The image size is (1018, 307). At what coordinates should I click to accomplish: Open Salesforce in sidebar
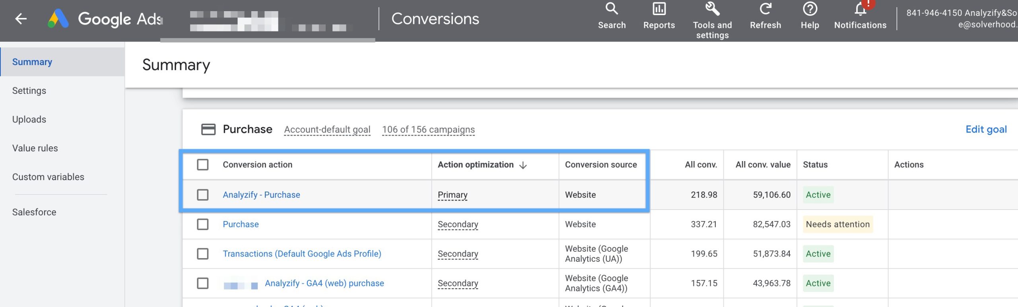(34, 212)
